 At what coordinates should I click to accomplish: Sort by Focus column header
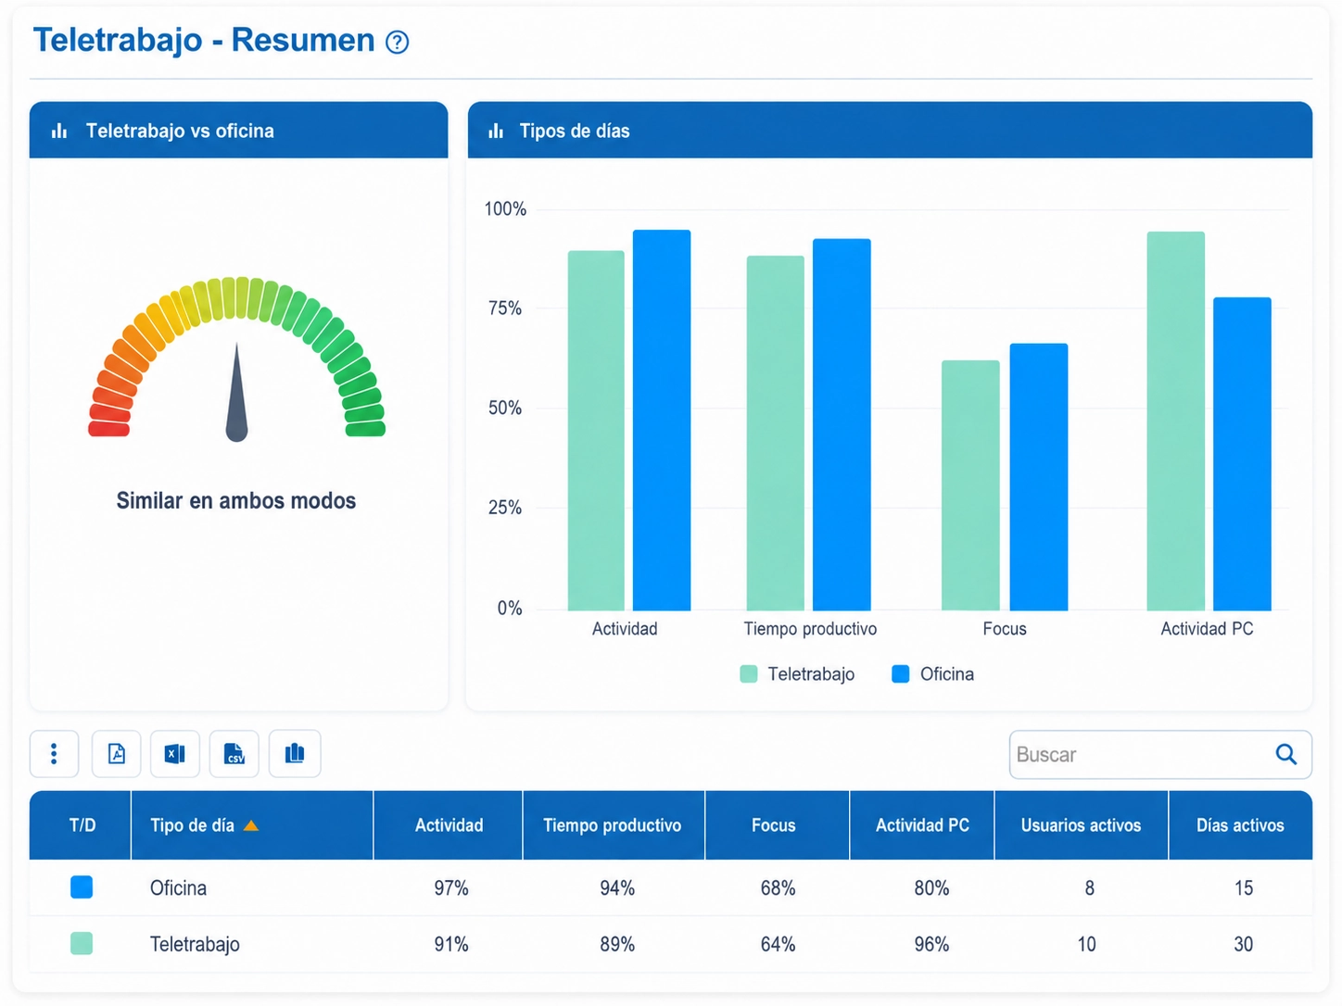[x=777, y=825]
